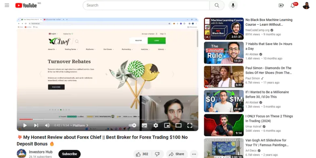Click into the Search input field
Image resolution: width=316 pixels, height=158 pixels.
click(146, 5)
